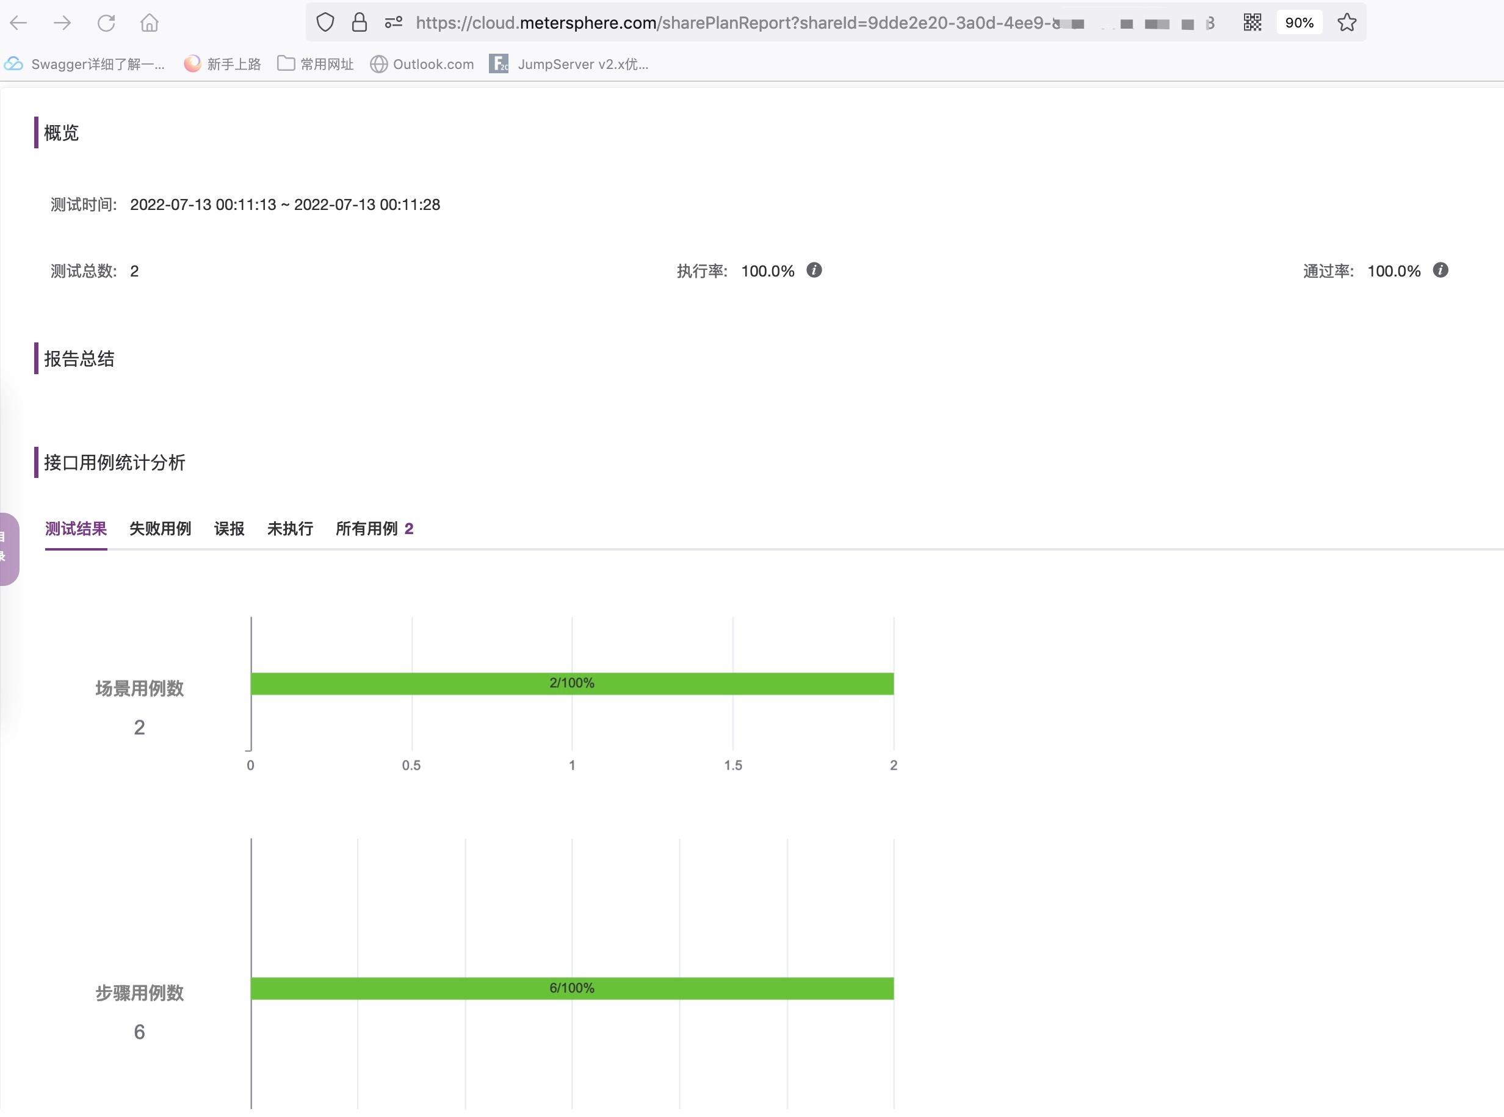Click the lock icon in the address bar
This screenshot has height=1117, width=1504.
point(359,21)
